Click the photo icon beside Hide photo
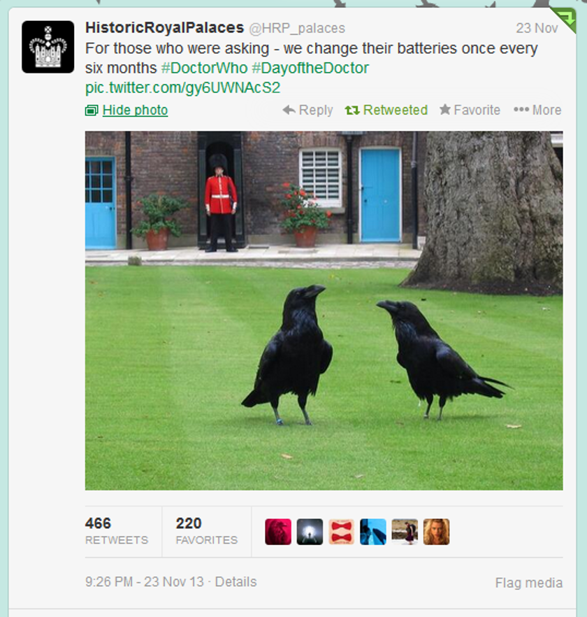587x617 pixels. (92, 111)
